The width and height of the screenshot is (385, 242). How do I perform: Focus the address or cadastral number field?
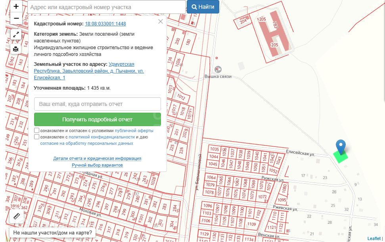click(x=107, y=7)
